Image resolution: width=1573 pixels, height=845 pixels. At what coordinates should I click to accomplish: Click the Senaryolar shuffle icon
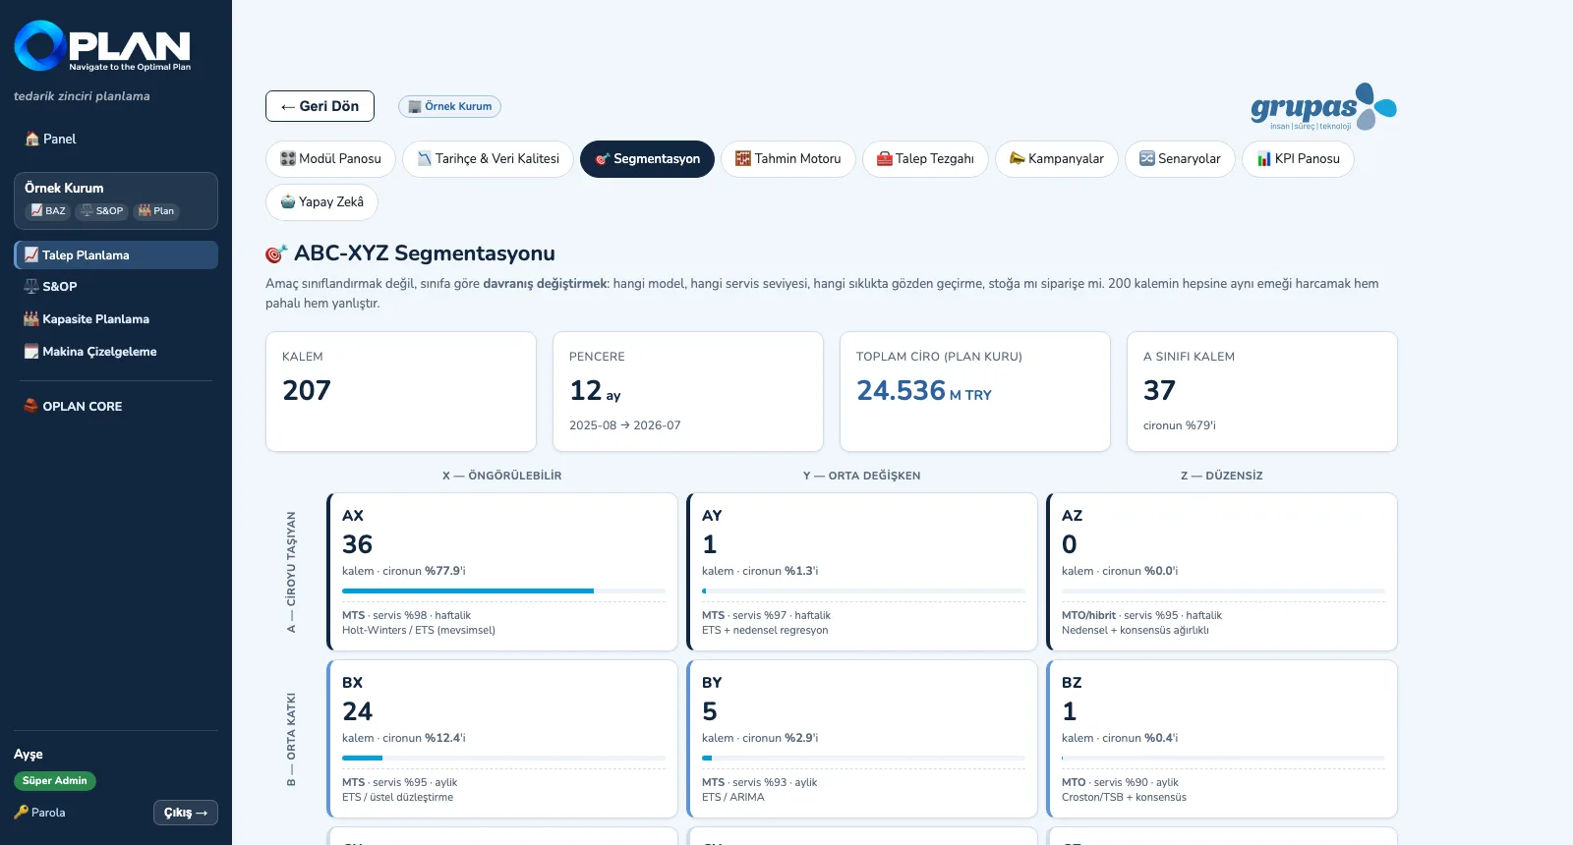coord(1147,158)
